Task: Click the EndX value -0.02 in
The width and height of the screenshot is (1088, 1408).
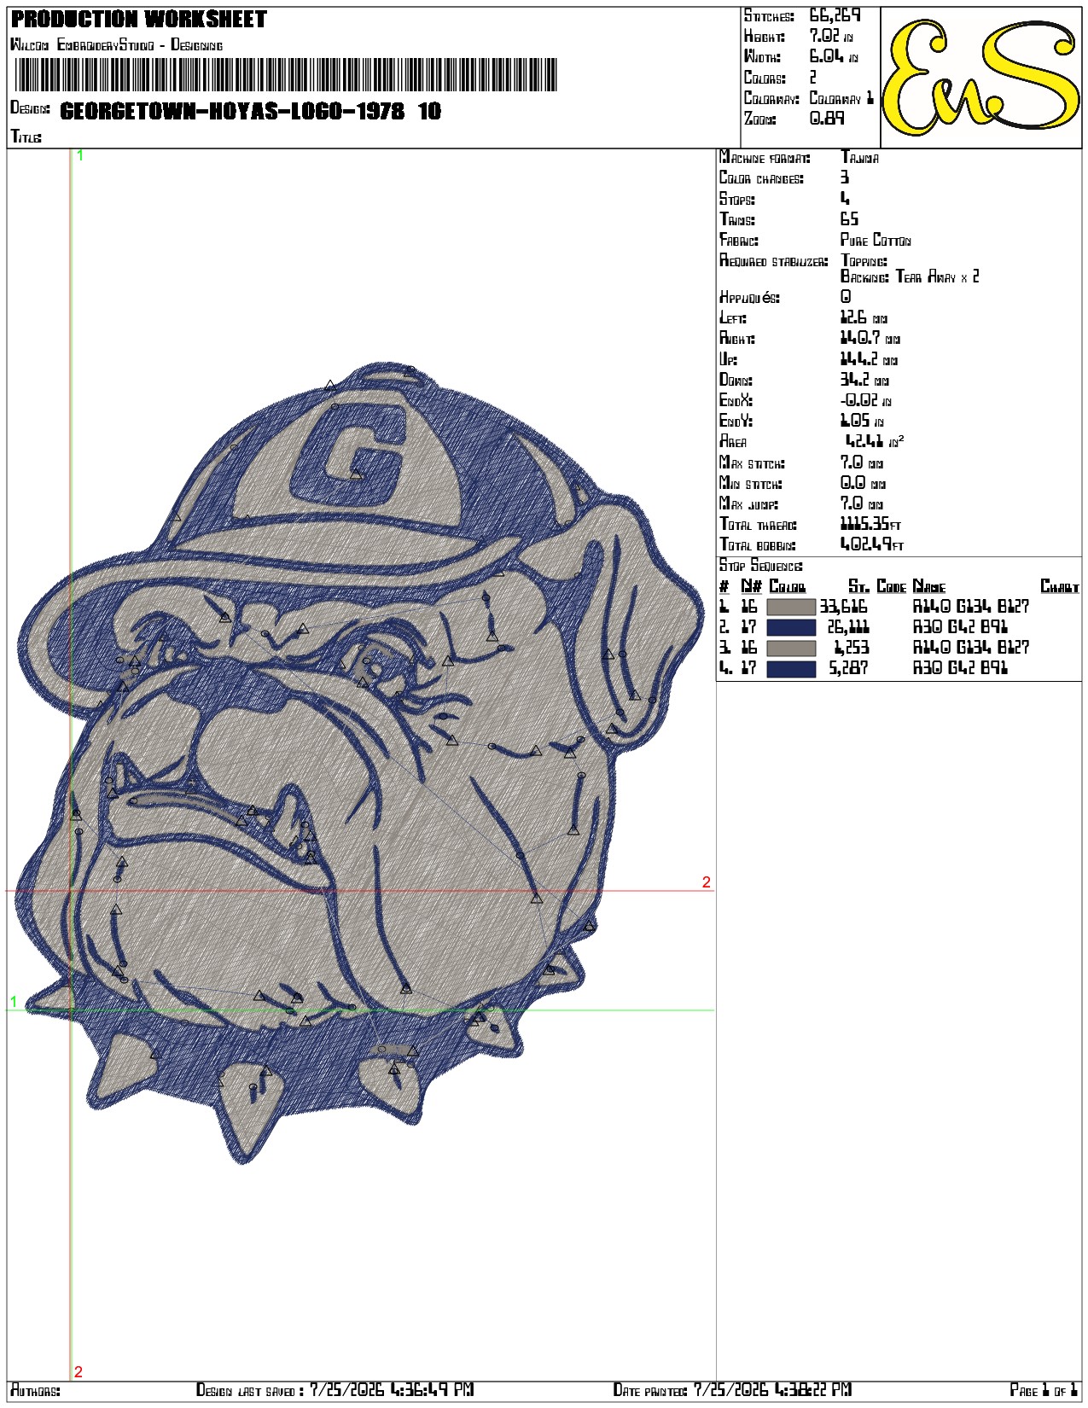Action: pos(865,400)
